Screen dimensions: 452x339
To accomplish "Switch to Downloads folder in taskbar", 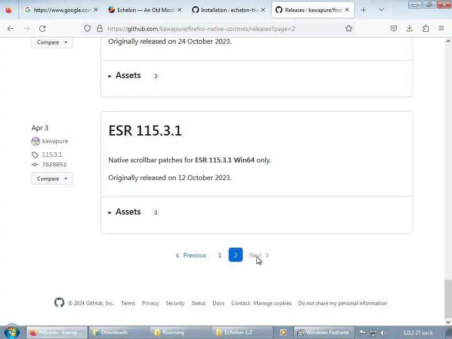I will pyautogui.click(x=119, y=332).
